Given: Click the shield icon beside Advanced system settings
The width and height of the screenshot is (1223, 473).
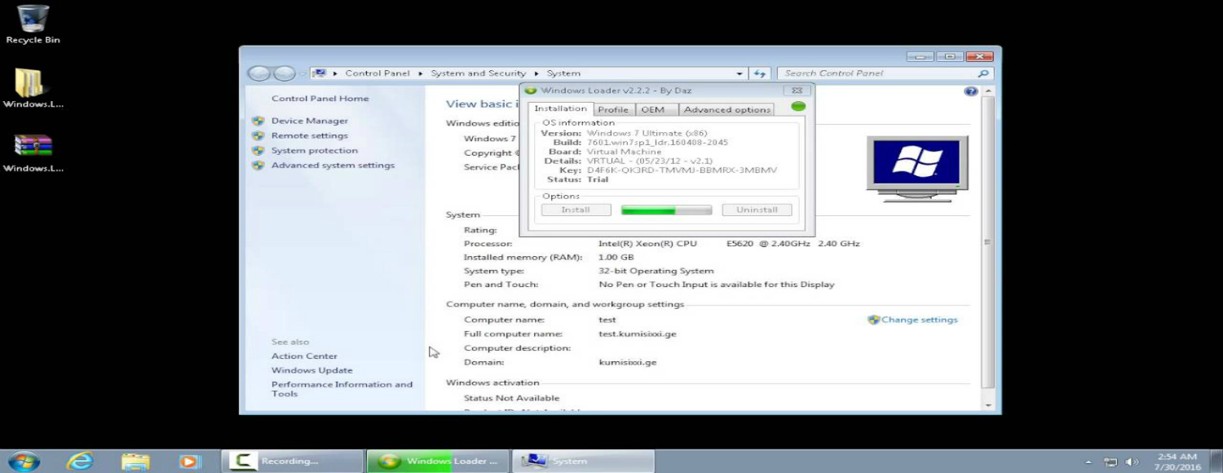Looking at the screenshot, I should click(258, 165).
